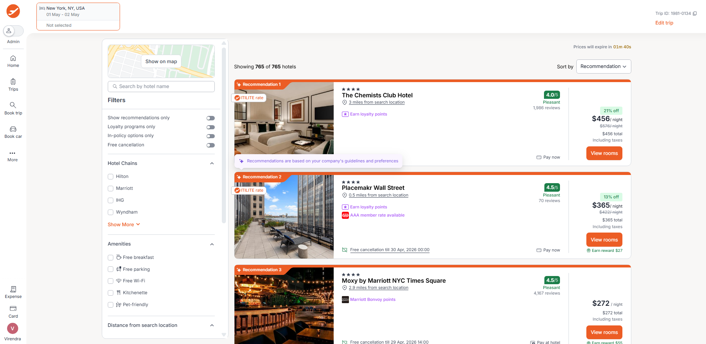Open the Admin profile icon
The height and width of the screenshot is (344, 706).
point(9,31)
